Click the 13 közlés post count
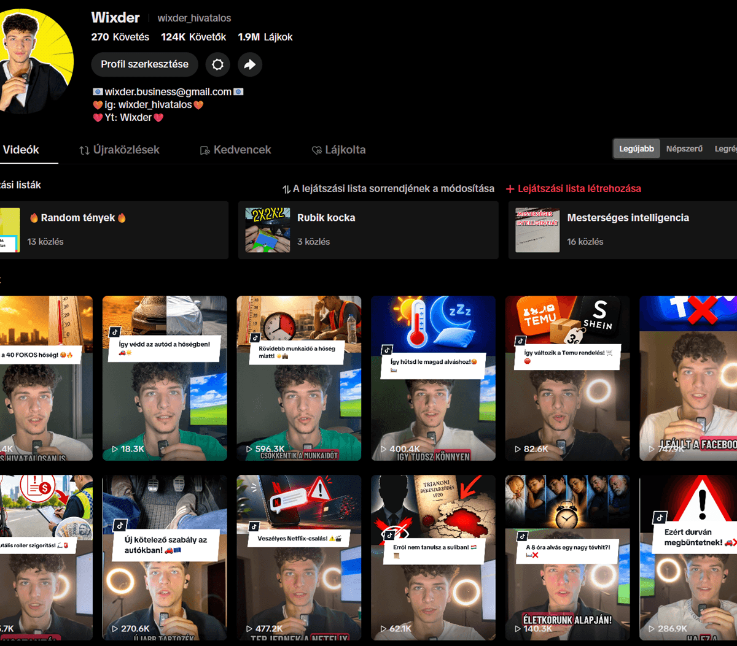The image size is (737, 646). coord(45,242)
